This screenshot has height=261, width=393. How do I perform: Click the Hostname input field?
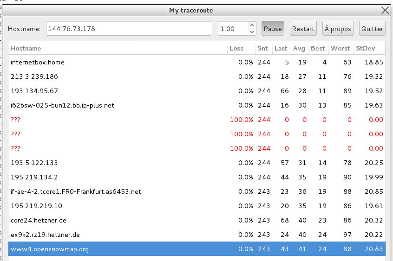[129, 29]
